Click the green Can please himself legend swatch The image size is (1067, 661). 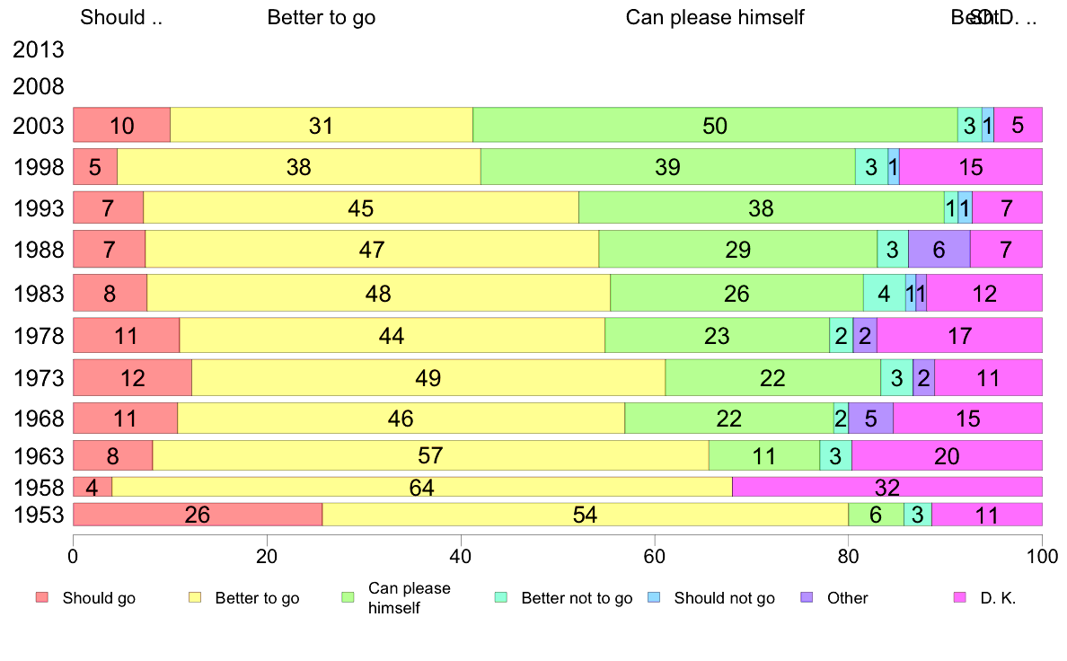pos(348,598)
